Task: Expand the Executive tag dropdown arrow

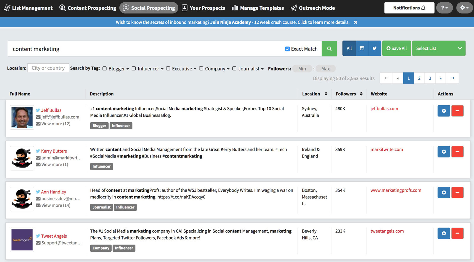Action: 195,69
